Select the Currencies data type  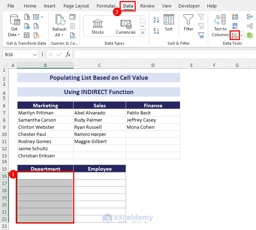click(126, 26)
